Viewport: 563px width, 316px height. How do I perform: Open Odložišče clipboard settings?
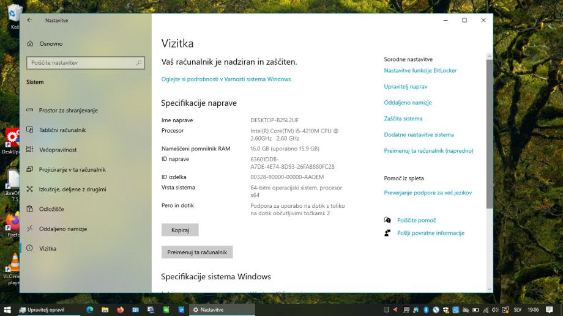[x=45, y=209]
